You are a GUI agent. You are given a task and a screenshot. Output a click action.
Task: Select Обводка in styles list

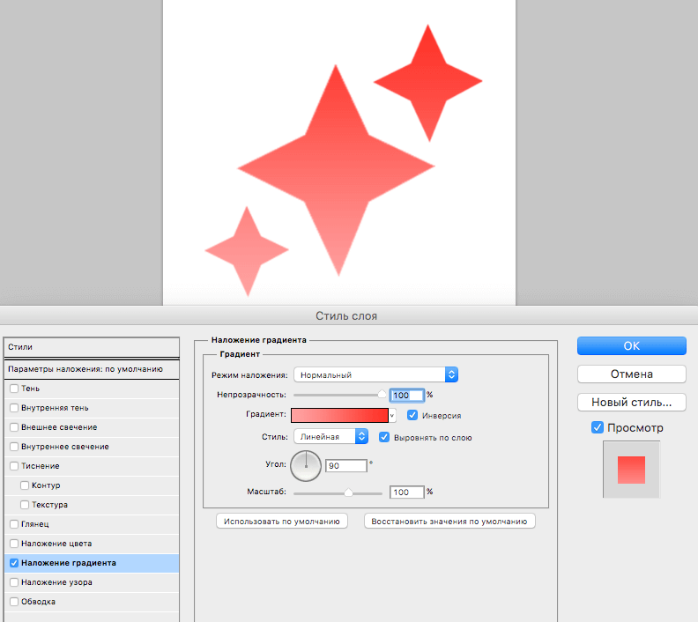[39, 602]
